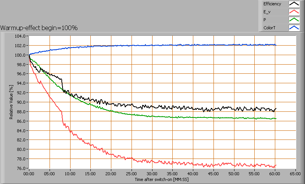Viewport: 305px width, 184px height.
Task: Click the green P plot sample icon
Action: (294, 20)
